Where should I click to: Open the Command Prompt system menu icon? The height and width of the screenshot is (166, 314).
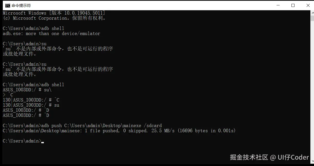7,5
